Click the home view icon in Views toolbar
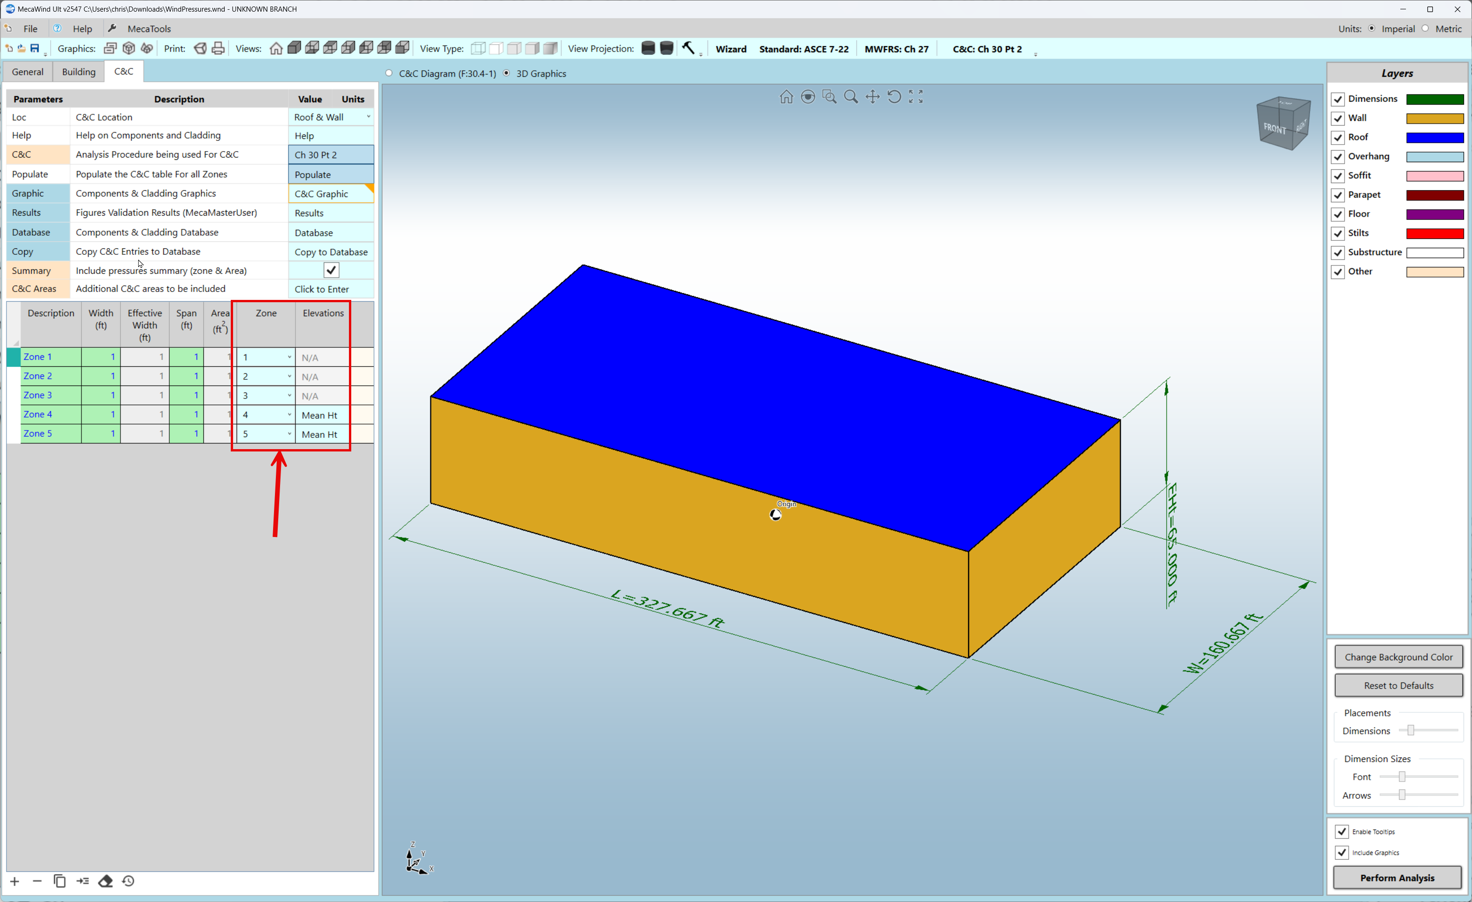 pos(276,48)
